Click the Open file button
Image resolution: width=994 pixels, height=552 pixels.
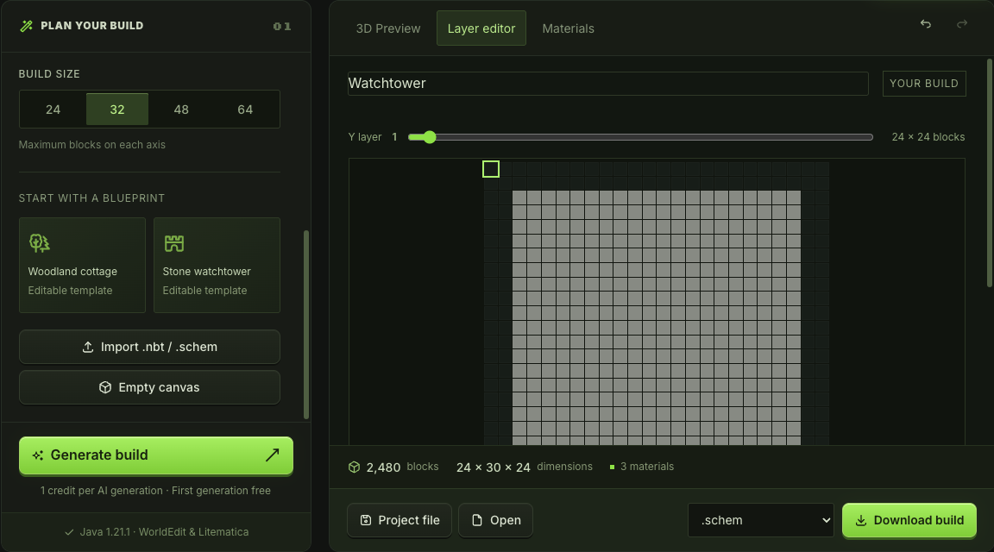pyautogui.click(x=495, y=520)
